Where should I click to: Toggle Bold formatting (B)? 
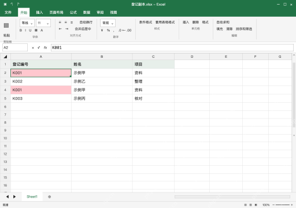[21, 30]
